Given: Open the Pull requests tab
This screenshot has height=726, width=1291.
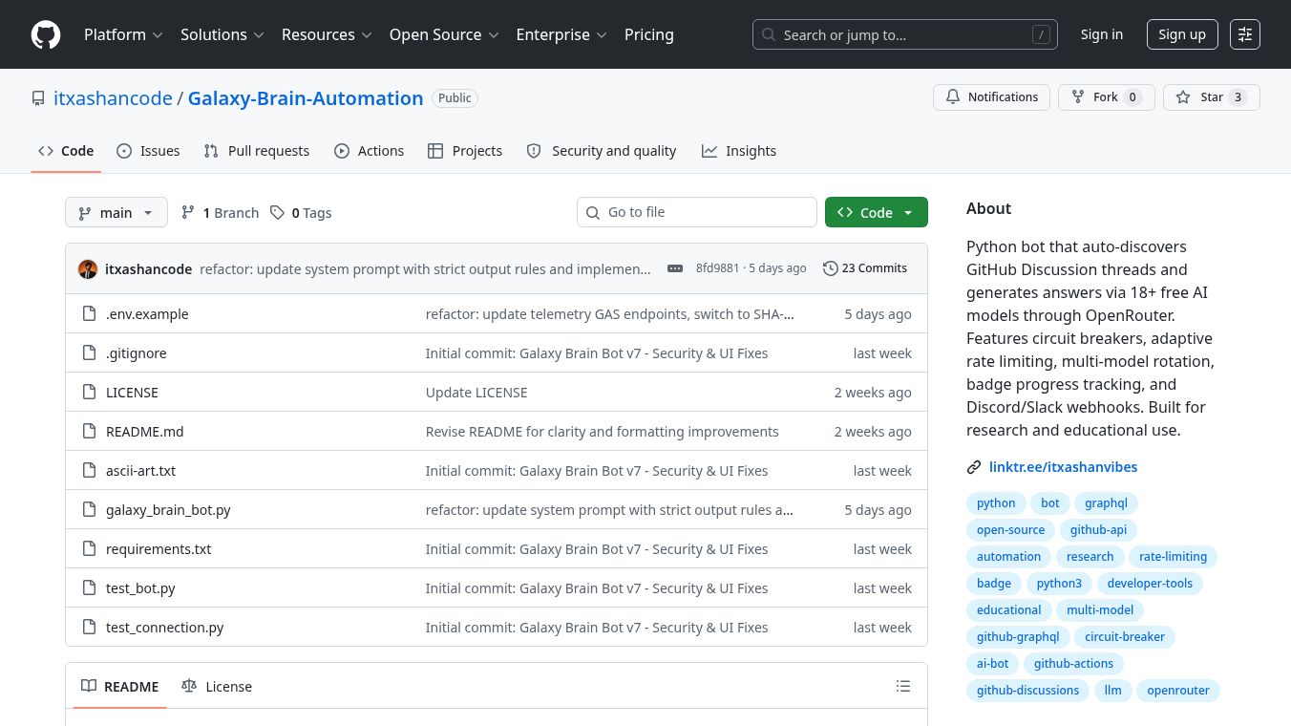Looking at the screenshot, I should [257, 151].
